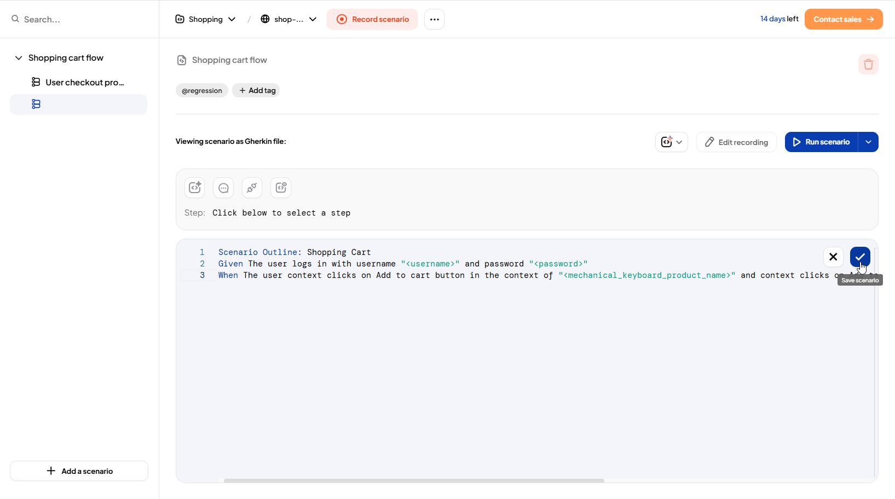Click the comment bubble step icon

pyautogui.click(x=223, y=188)
